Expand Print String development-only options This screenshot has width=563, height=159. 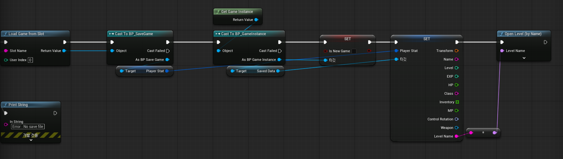(31, 140)
